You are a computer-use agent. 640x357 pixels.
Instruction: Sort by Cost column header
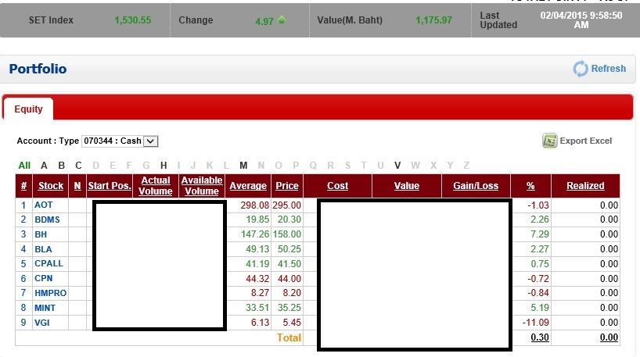click(x=337, y=186)
